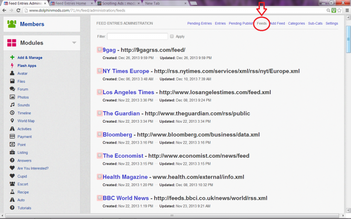The image size is (351, 219).
Task: Collapse the Modules menu arrow
Action: [x=74, y=42]
